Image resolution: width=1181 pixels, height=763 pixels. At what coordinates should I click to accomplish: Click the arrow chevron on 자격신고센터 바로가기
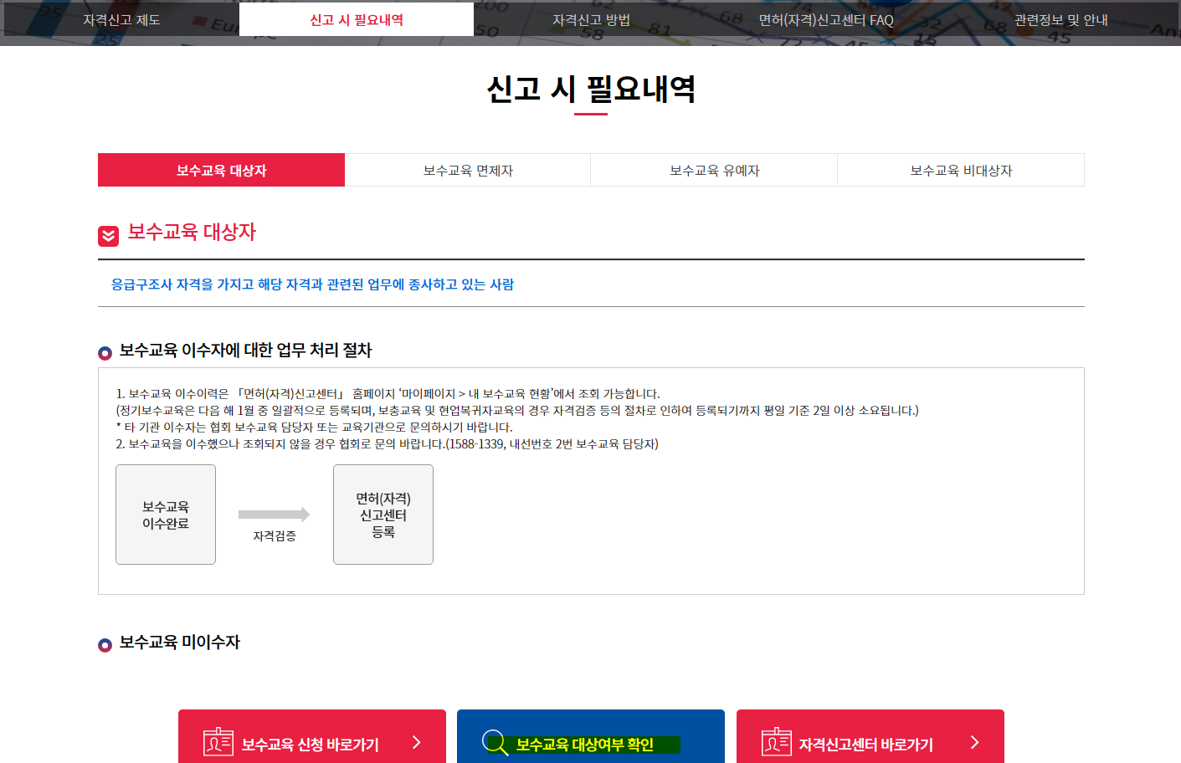[x=973, y=740]
